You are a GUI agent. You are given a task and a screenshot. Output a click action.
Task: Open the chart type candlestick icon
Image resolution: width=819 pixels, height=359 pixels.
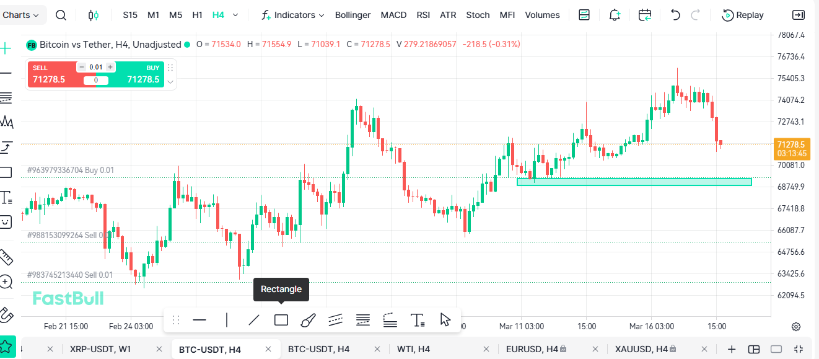93,15
